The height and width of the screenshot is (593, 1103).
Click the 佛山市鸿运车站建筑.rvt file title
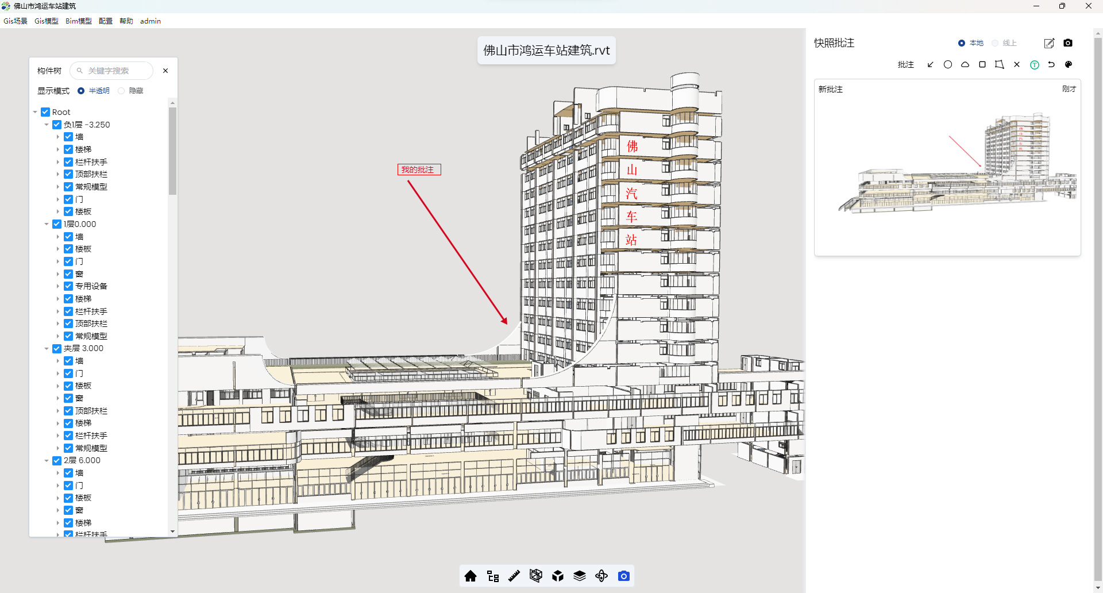click(546, 51)
